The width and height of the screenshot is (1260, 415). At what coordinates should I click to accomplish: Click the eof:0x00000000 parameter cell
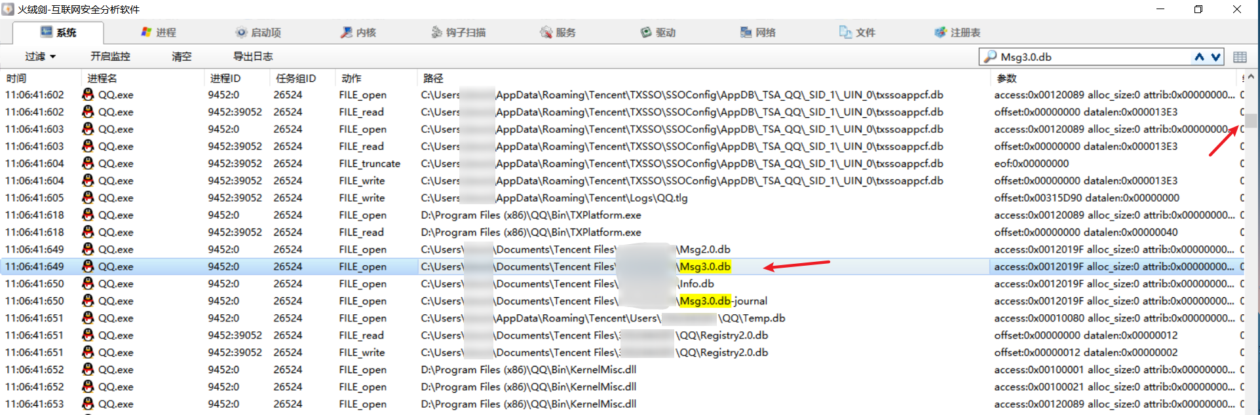(x=1031, y=164)
